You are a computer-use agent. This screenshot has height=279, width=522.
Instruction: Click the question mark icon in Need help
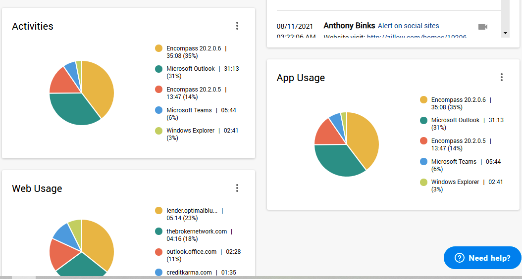pos(460,258)
